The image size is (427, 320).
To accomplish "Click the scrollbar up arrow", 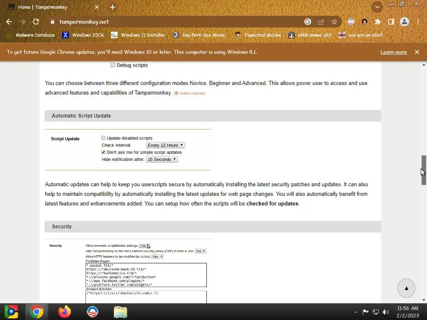I will coord(424,65).
